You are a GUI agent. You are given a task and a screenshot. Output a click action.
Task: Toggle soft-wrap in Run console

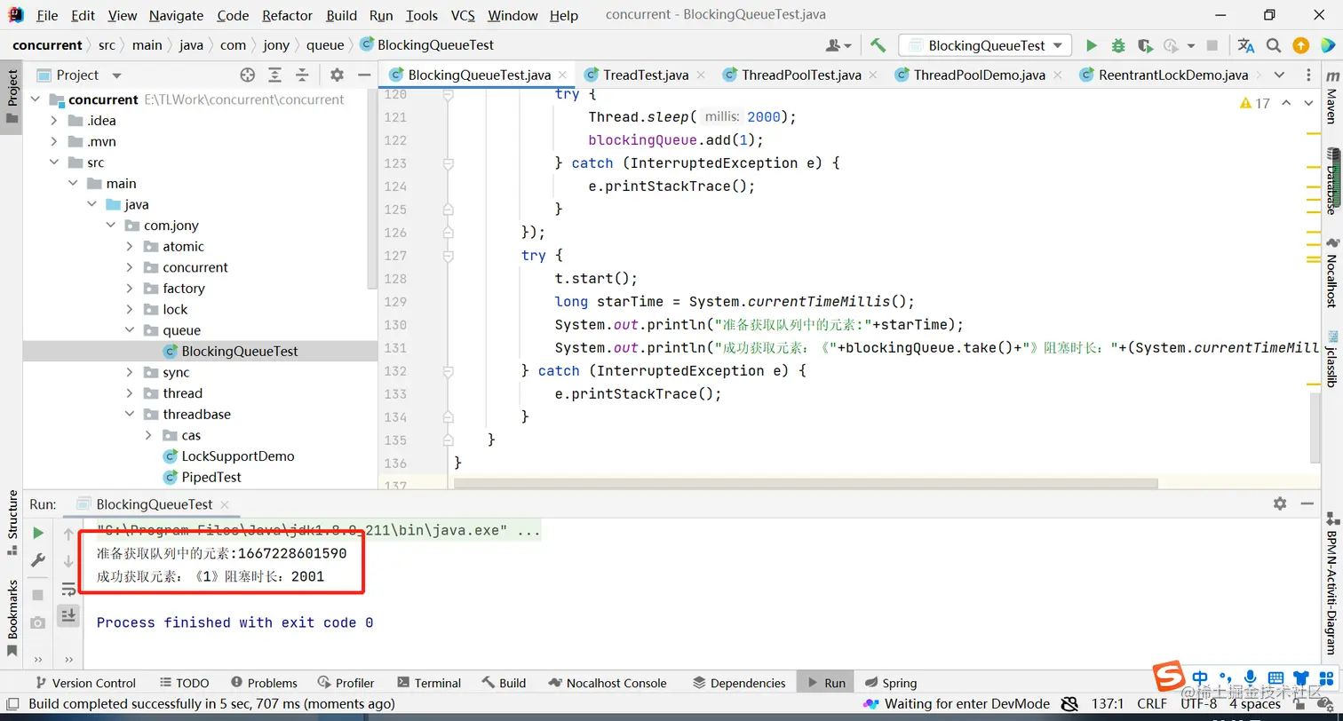[68, 589]
